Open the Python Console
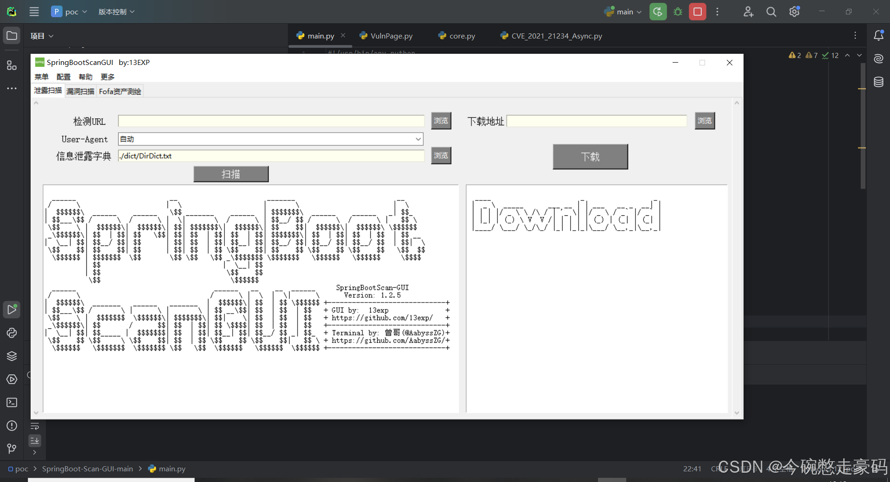The width and height of the screenshot is (890, 482). (12, 333)
